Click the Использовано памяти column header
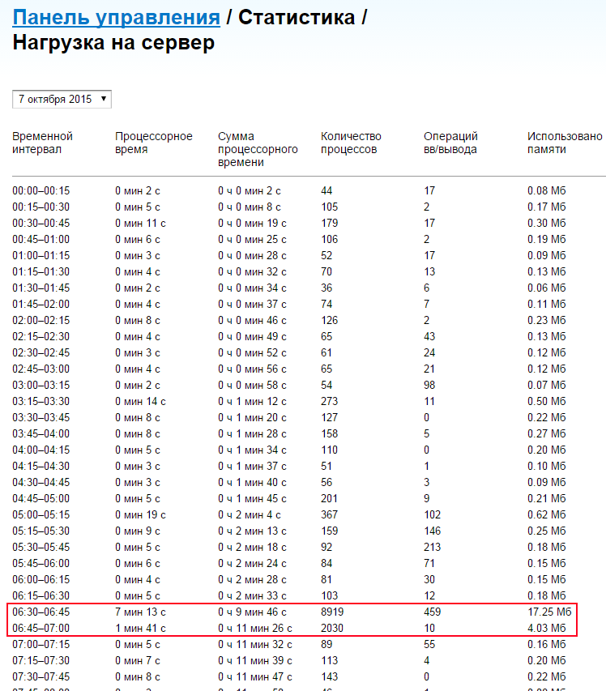Viewport: 606px width, 691px height. [x=565, y=143]
